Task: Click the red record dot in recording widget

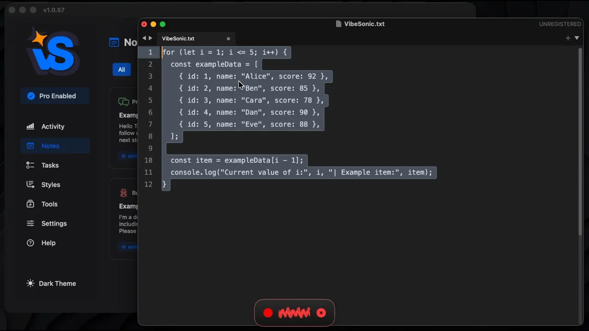Action: 268,313
